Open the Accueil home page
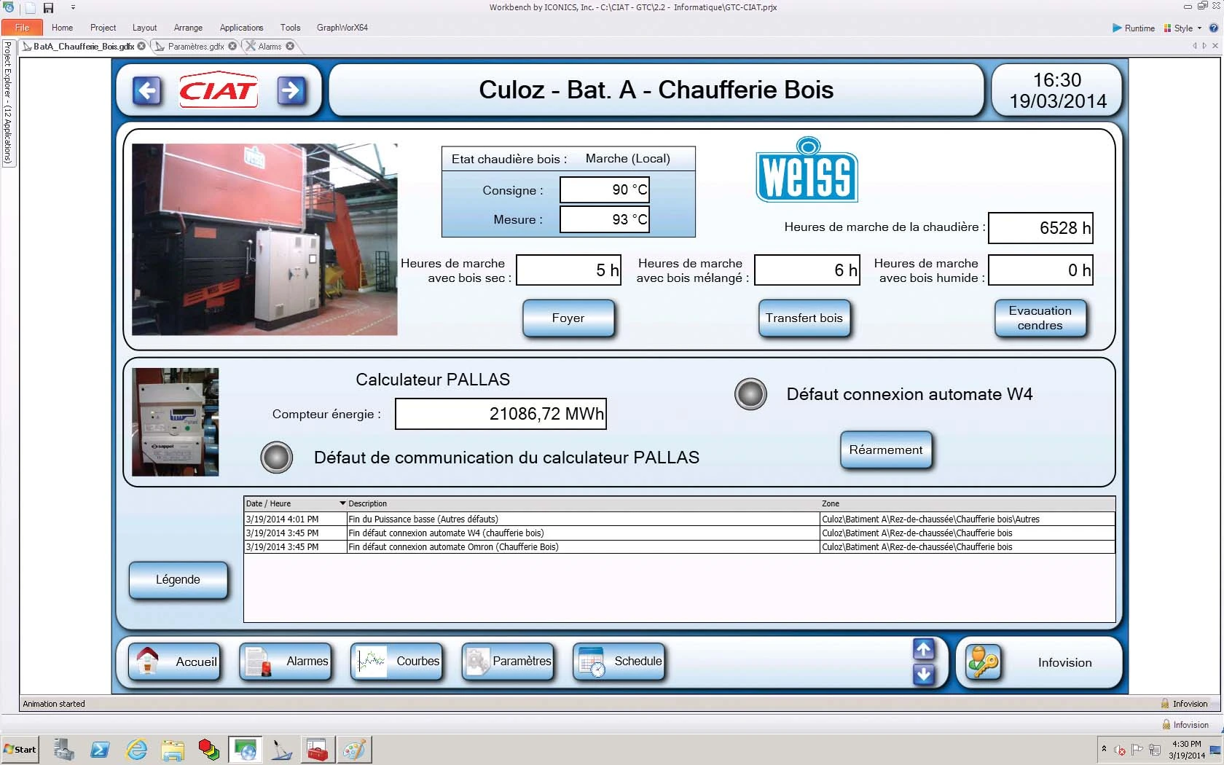The width and height of the screenshot is (1224, 765). pyautogui.click(x=175, y=662)
